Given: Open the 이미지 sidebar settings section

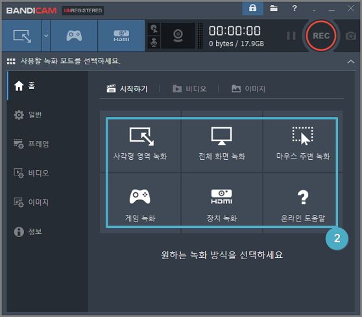Looking at the screenshot, I should (47, 202).
